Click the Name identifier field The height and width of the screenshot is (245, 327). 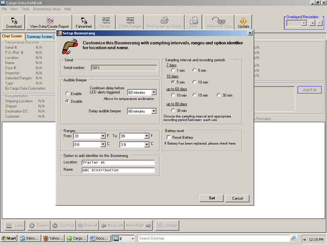[x=118, y=170]
